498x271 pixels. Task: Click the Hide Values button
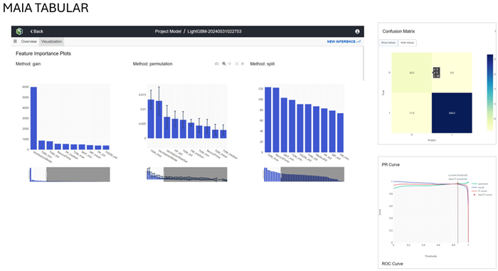coord(407,43)
